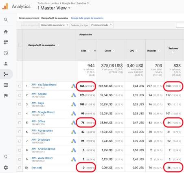
Task: Click Google Ads icon for YouTube Brand row
Action: (x=74, y=86)
